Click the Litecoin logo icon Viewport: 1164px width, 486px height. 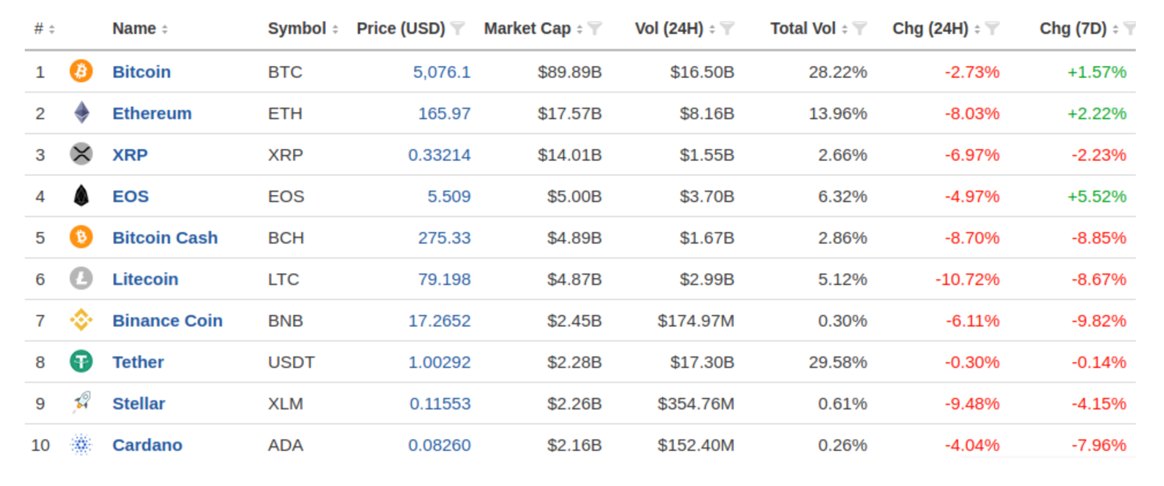(81, 279)
